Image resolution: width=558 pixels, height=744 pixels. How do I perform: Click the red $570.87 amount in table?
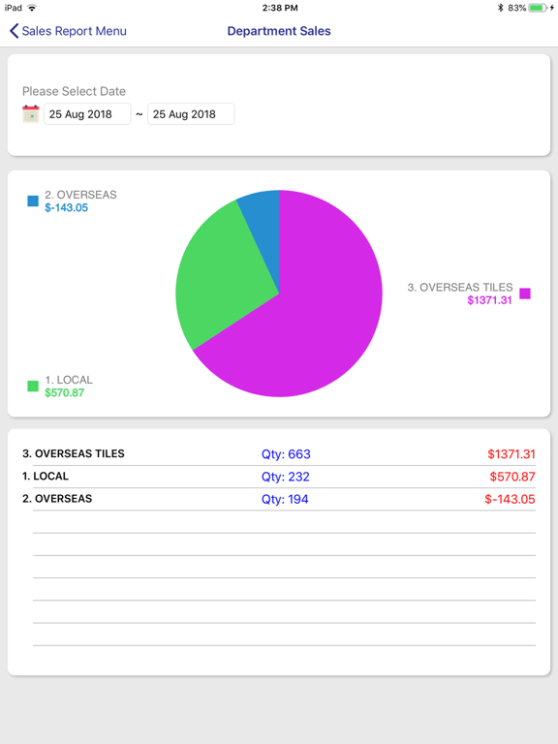[512, 477]
